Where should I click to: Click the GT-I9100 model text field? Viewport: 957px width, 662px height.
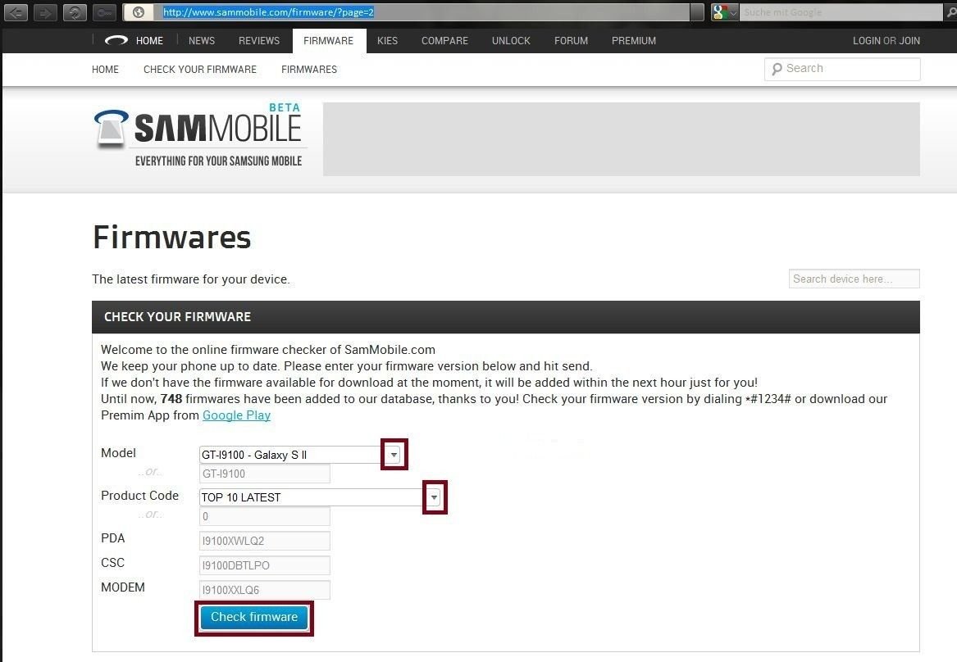pyautogui.click(x=265, y=474)
